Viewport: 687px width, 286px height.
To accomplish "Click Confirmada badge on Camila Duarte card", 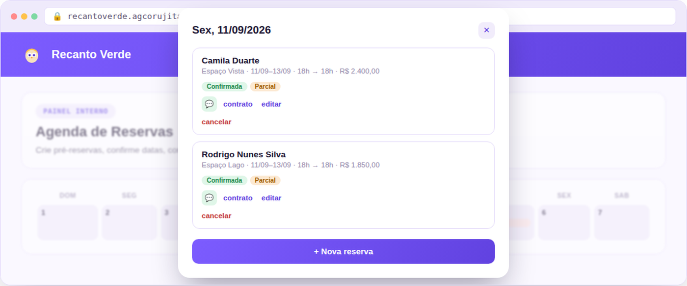I will pyautogui.click(x=224, y=87).
